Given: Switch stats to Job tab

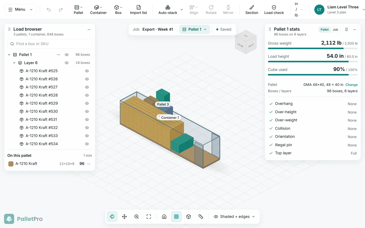Looking at the screenshot, I should tap(335, 30).
